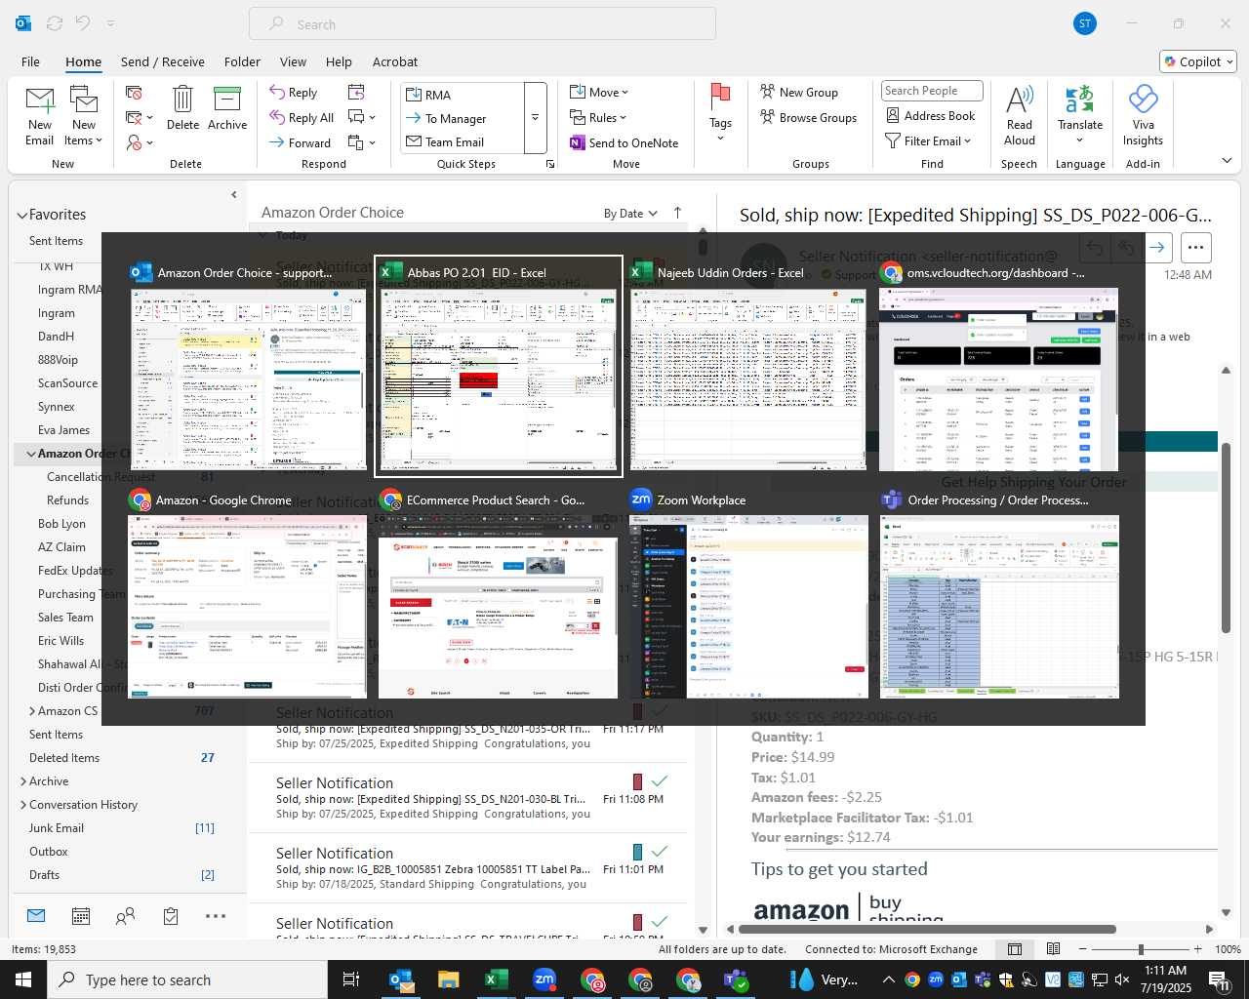Adjust the zoom slider in status bar
This screenshot has height=999, width=1249.
tap(1141, 949)
